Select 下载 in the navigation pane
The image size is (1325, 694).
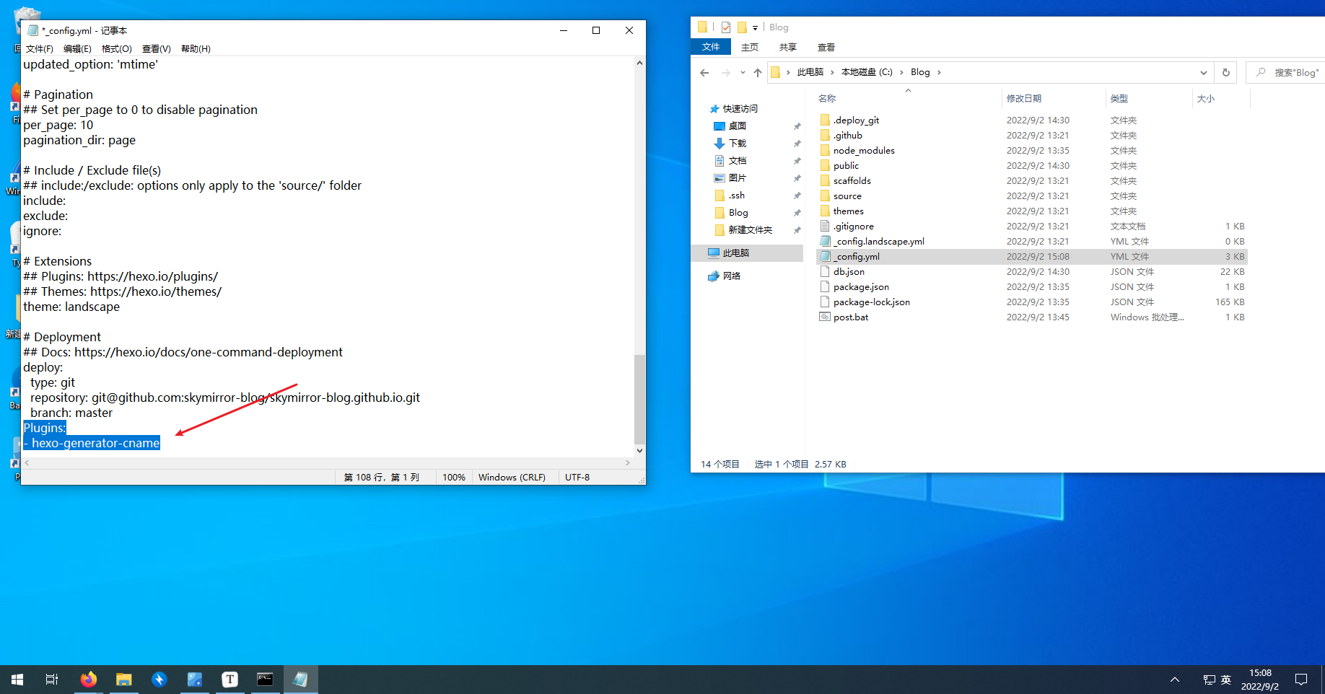coord(737,144)
